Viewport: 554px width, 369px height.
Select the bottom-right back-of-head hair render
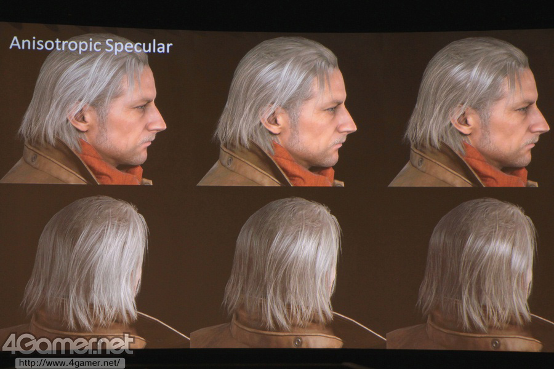point(470,274)
